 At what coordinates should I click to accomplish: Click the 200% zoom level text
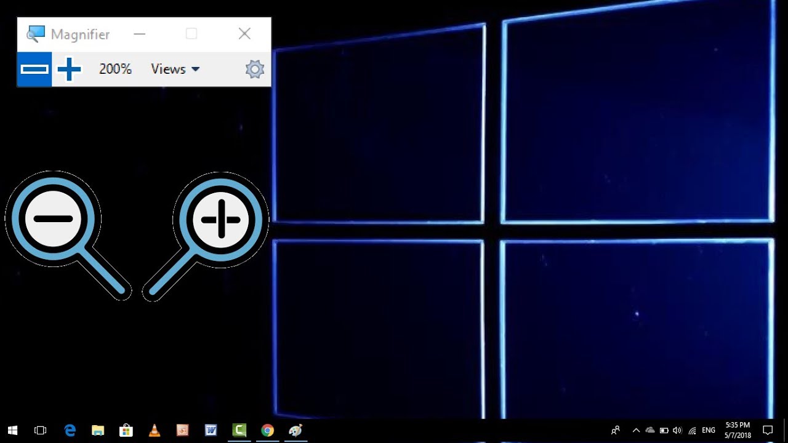click(x=115, y=69)
